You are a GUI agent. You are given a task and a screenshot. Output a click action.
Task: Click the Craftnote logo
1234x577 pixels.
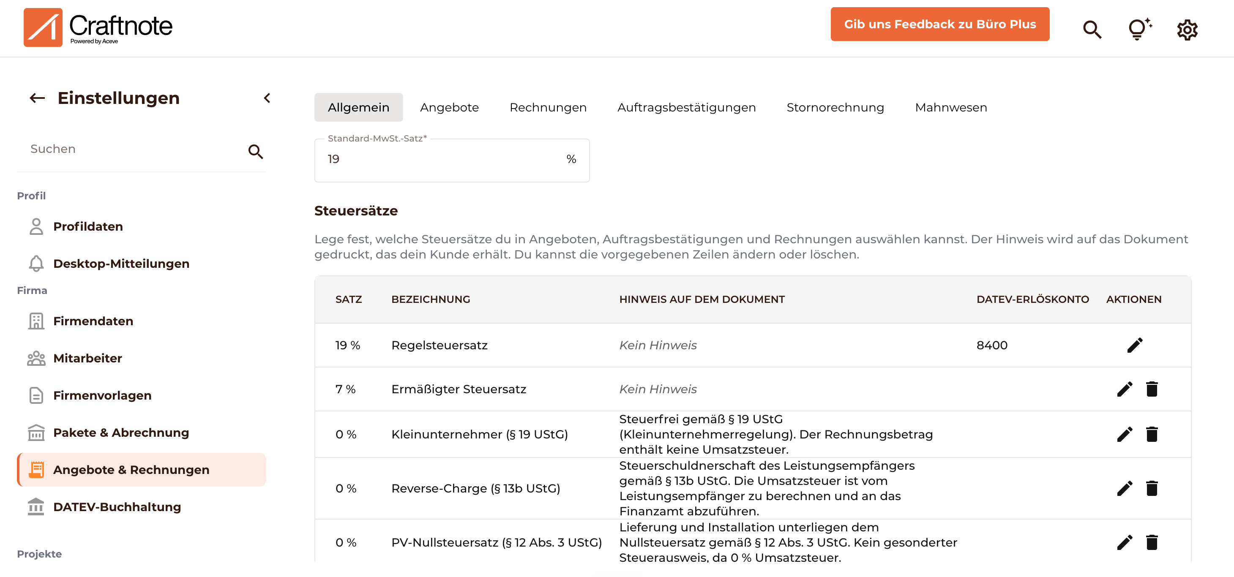(x=98, y=27)
